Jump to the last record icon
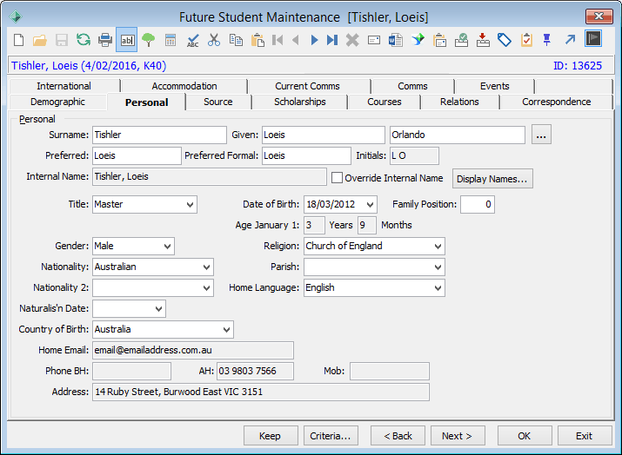This screenshot has height=455, width=622. (332, 40)
